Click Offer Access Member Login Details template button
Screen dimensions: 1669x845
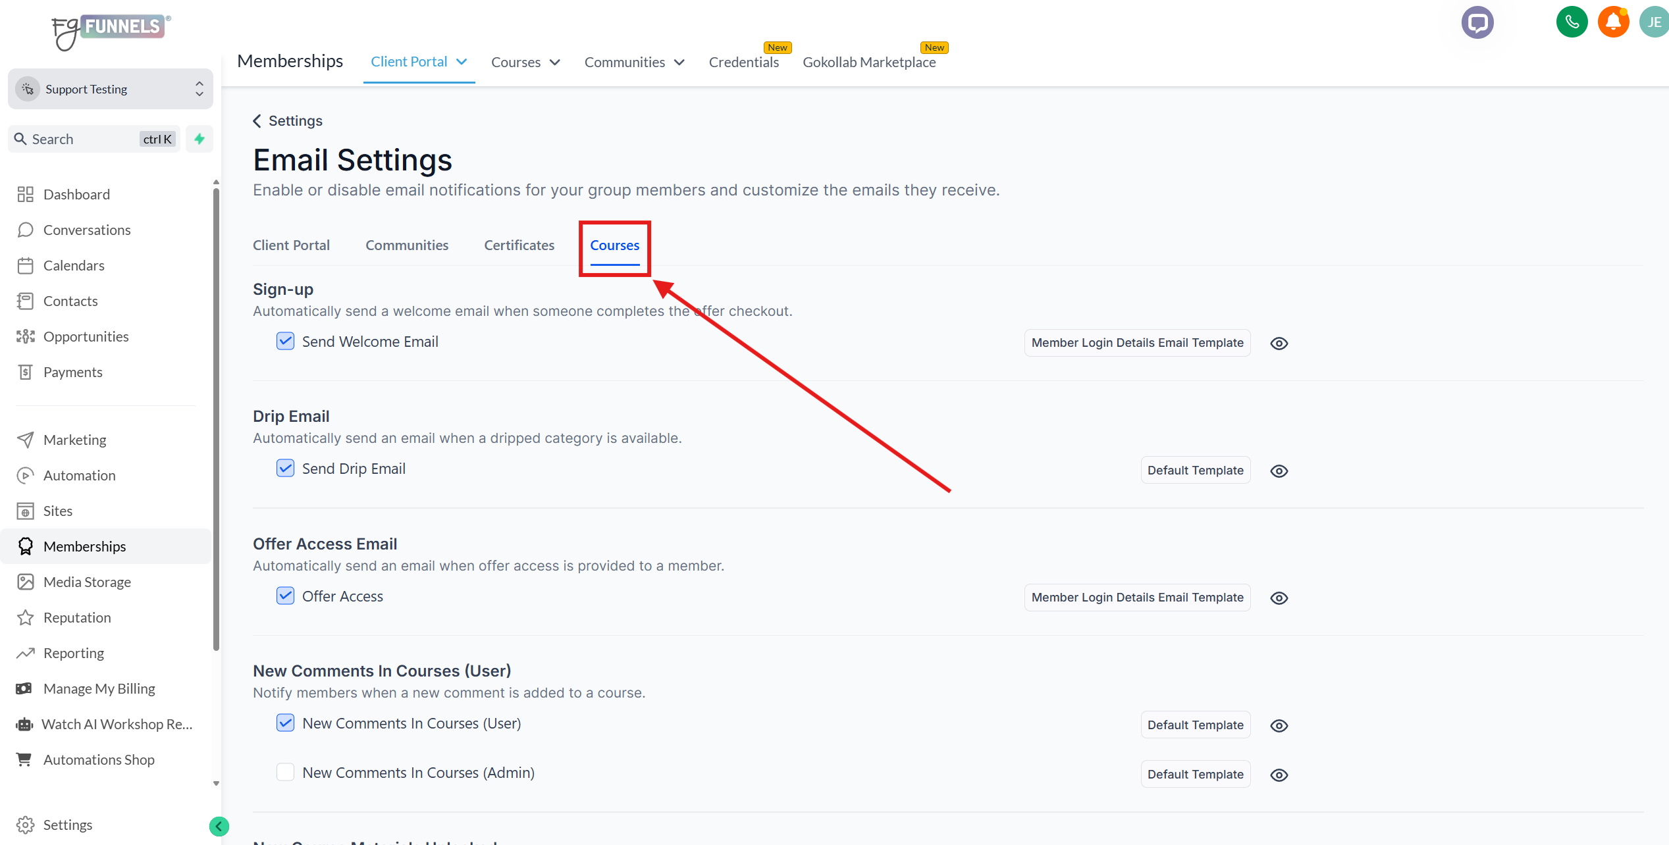(1137, 598)
